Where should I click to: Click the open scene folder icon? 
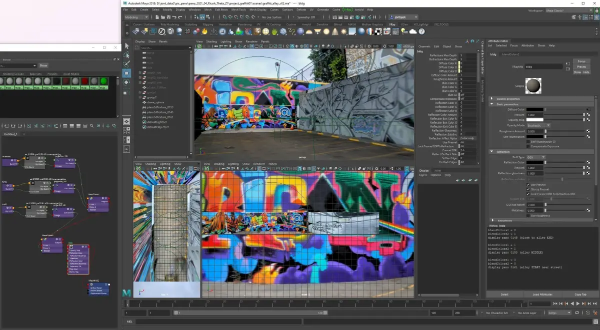click(162, 17)
